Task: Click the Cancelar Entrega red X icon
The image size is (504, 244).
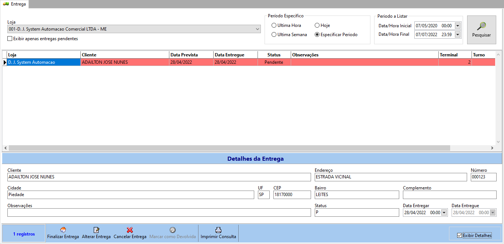Action: (130, 230)
